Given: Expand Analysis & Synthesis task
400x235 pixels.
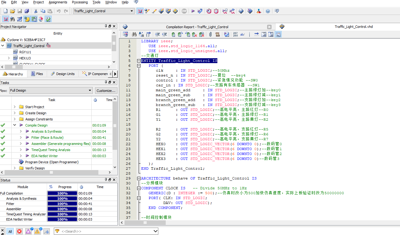Looking at the screenshot, I should 21,131.
